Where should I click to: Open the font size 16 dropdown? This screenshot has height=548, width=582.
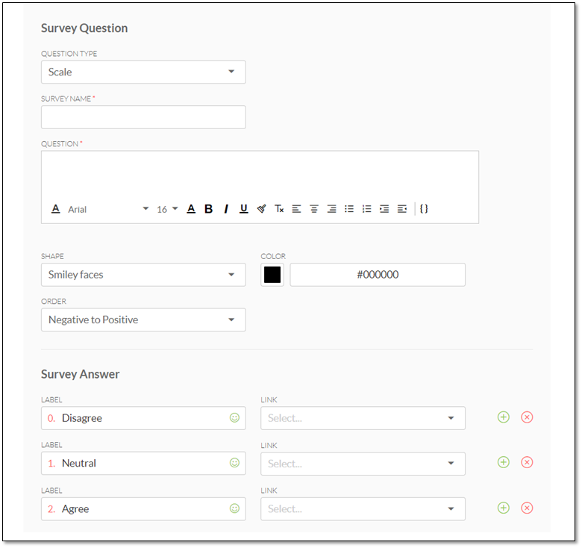click(167, 209)
